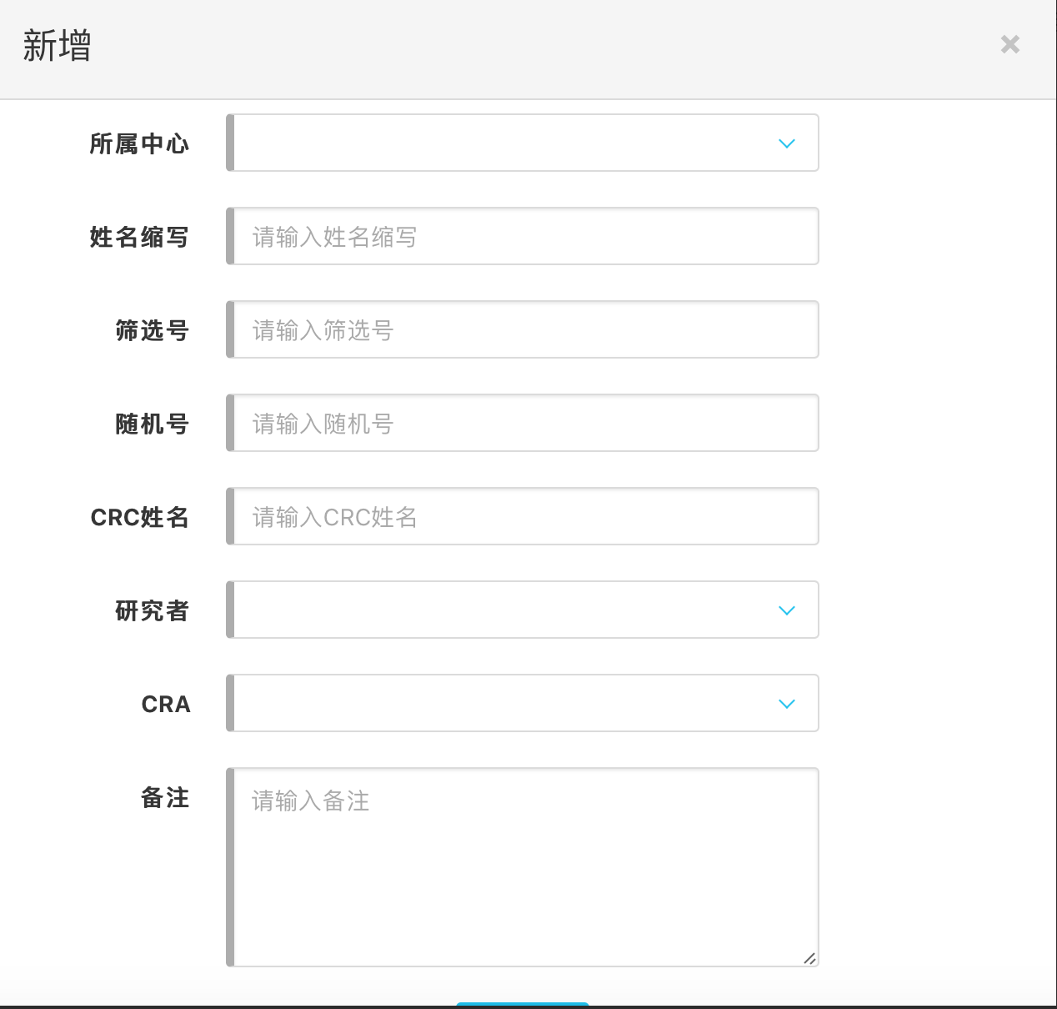The image size is (1057, 1009).
Task: Focus the 请输入姓名缩写 input field
Action: coord(525,237)
